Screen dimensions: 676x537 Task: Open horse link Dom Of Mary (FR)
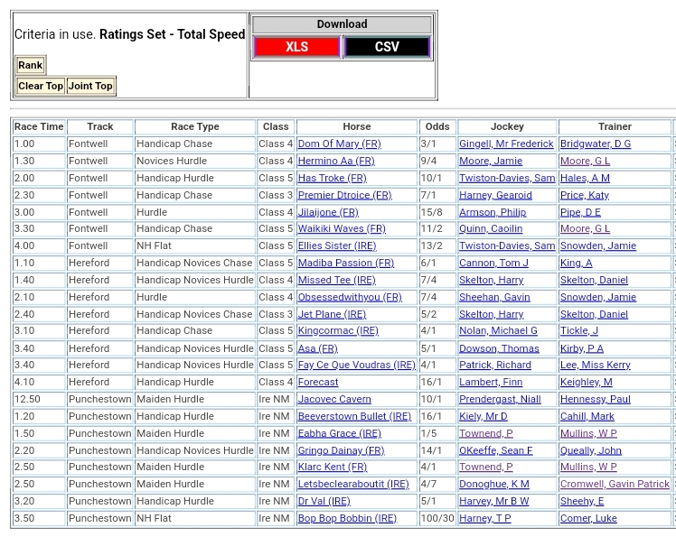(339, 144)
